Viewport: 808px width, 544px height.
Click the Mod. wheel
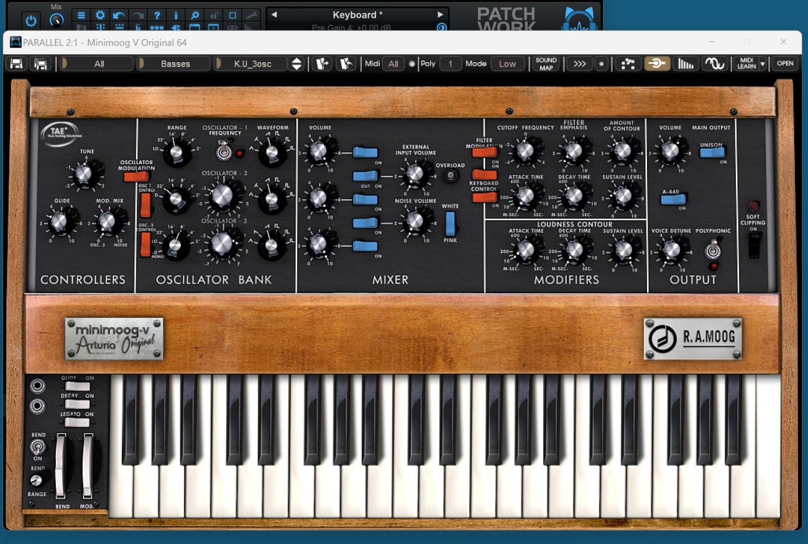pyautogui.click(x=88, y=466)
